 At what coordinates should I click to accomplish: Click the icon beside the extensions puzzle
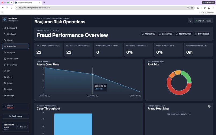click(204, 8)
